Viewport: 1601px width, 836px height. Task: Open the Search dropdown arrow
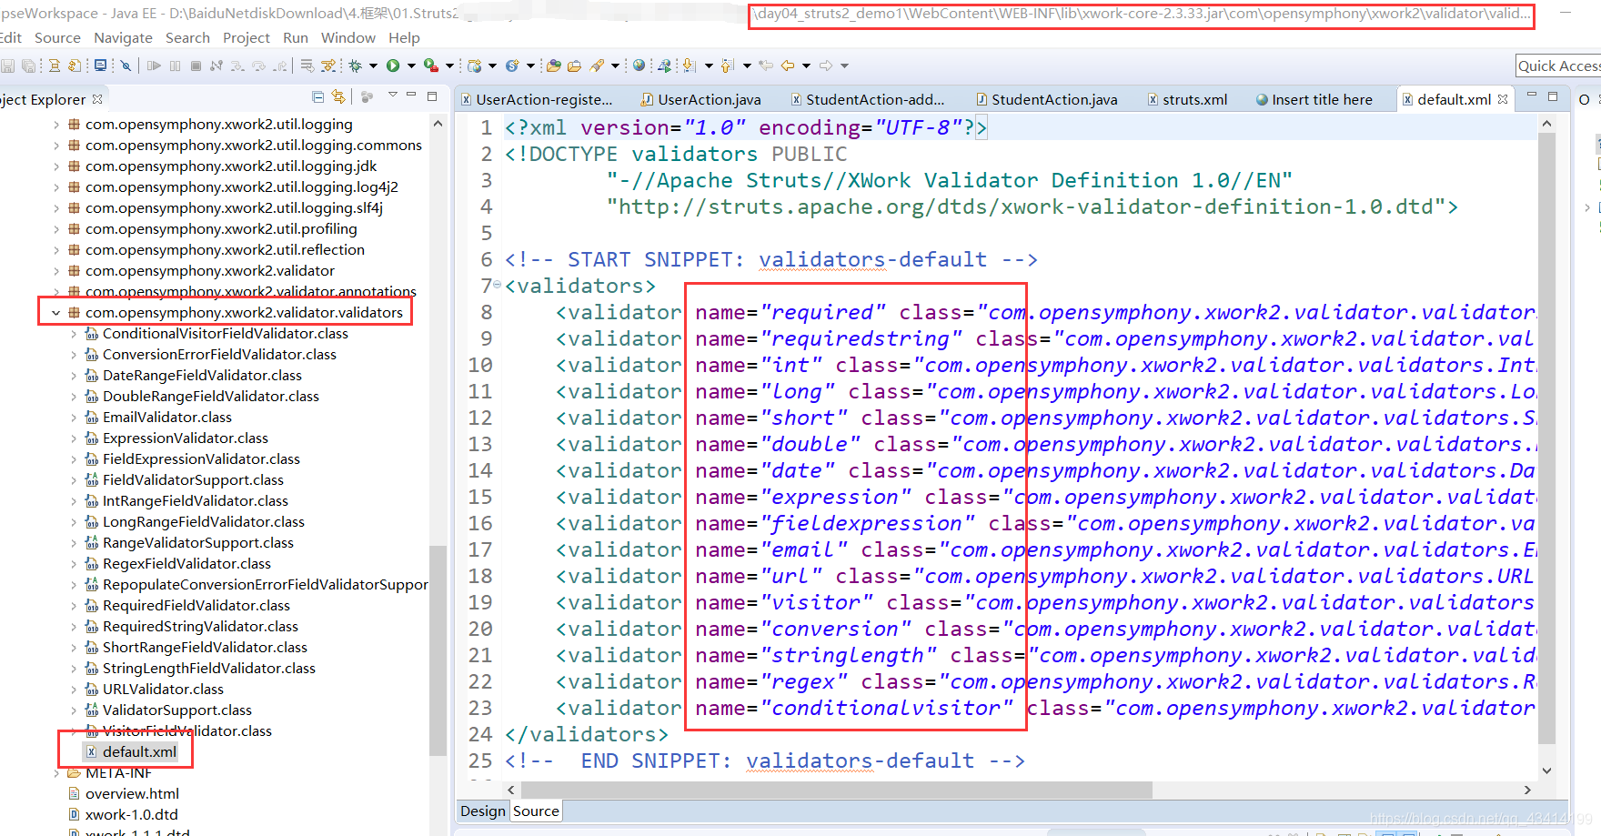[x=615, y=65]
